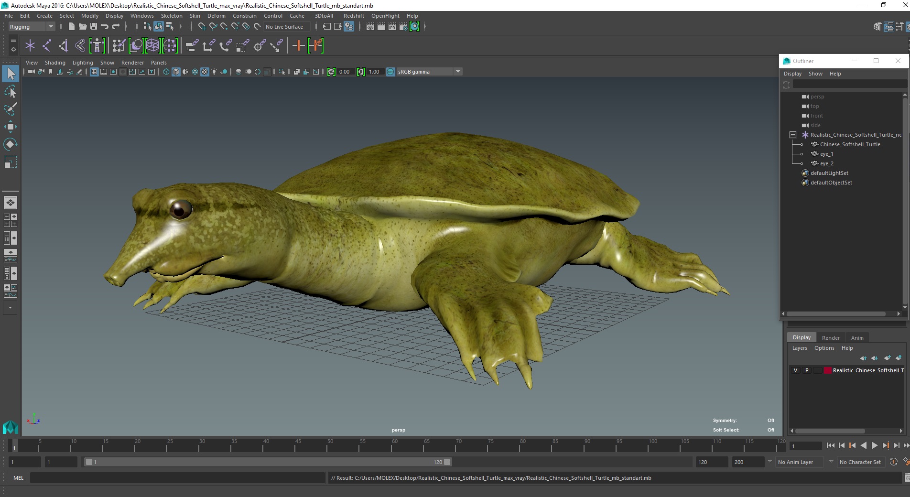The image size is (910, 497).
Task: Click the current frame input field
Action: (x=806, y=446)
